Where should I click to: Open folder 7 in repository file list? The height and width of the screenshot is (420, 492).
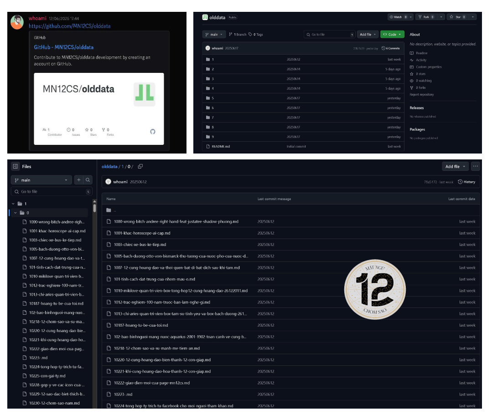click(213, 118)
